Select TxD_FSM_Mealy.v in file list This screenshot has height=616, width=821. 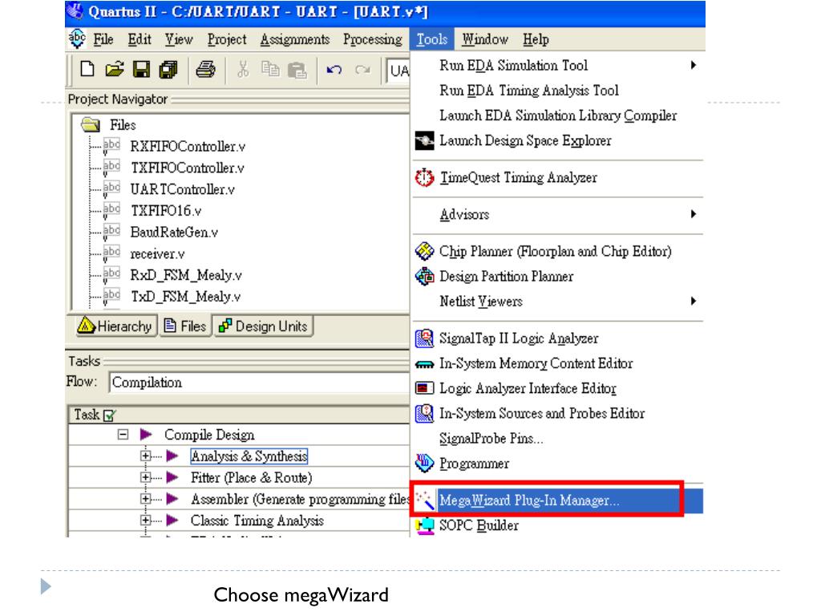coord(185,297)
